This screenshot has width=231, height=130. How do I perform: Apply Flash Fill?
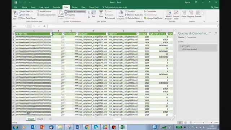[130, 12]
